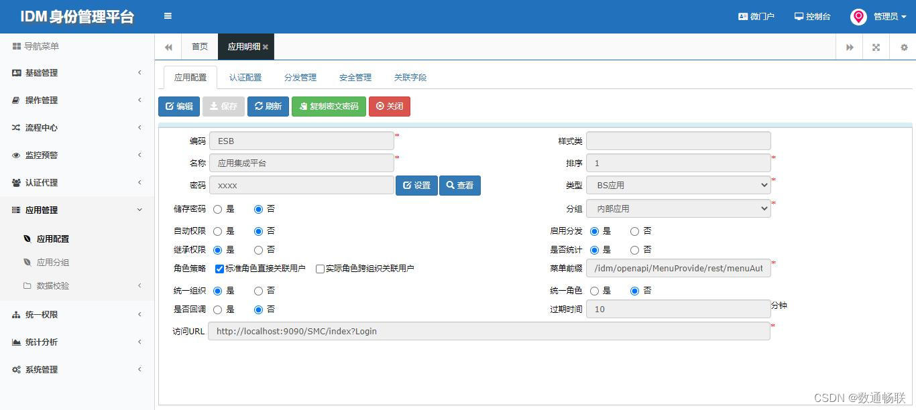Screen dimensions: 916x410
Task: Open the 分组 内部应用 dropdown
Action: (678, 208)
